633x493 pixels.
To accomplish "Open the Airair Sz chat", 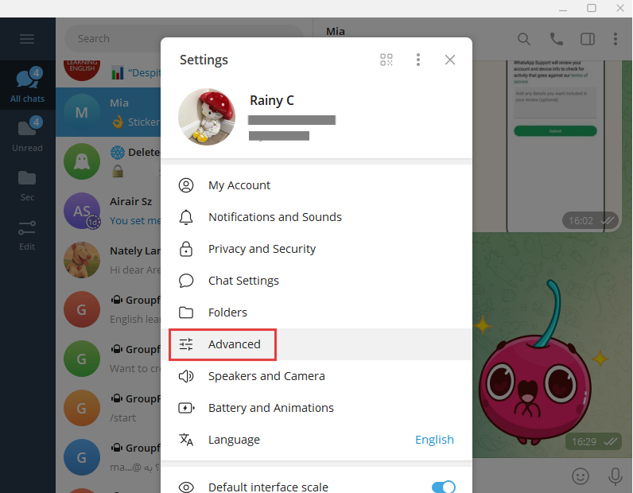I will [108, 211].
